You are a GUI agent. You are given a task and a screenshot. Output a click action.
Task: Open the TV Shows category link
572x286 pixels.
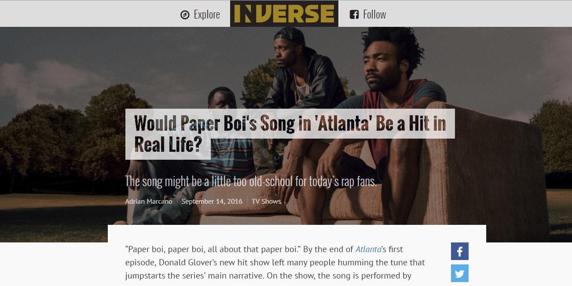tap(266, 202)
